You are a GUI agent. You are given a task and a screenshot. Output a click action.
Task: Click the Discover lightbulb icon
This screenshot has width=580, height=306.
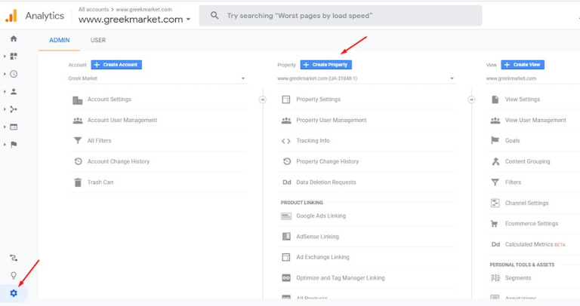[14, 275]
